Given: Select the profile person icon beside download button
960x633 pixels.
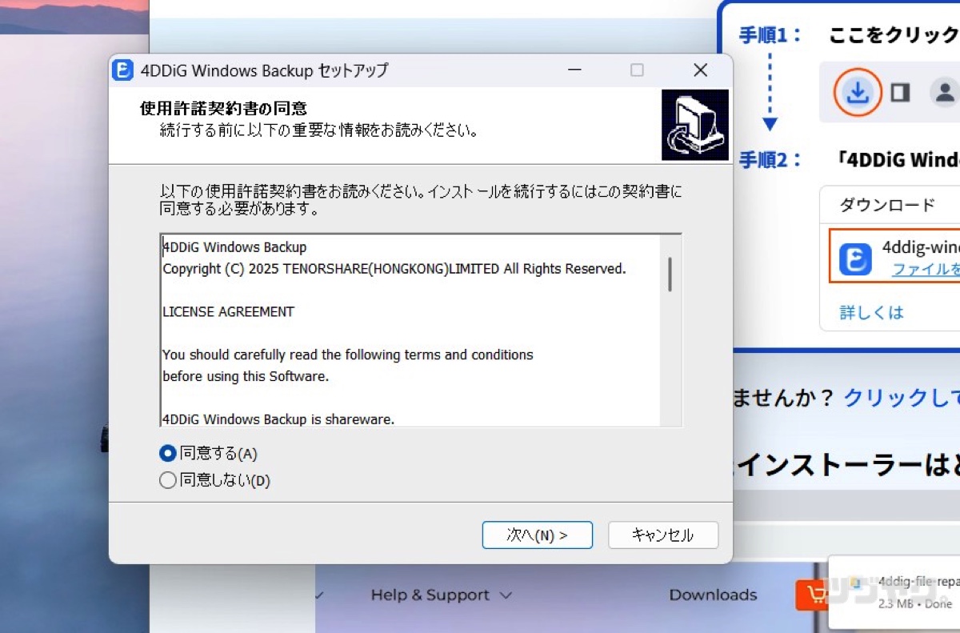Looking at the screenshot, I should pyautogui.click(x=944, y=93).
